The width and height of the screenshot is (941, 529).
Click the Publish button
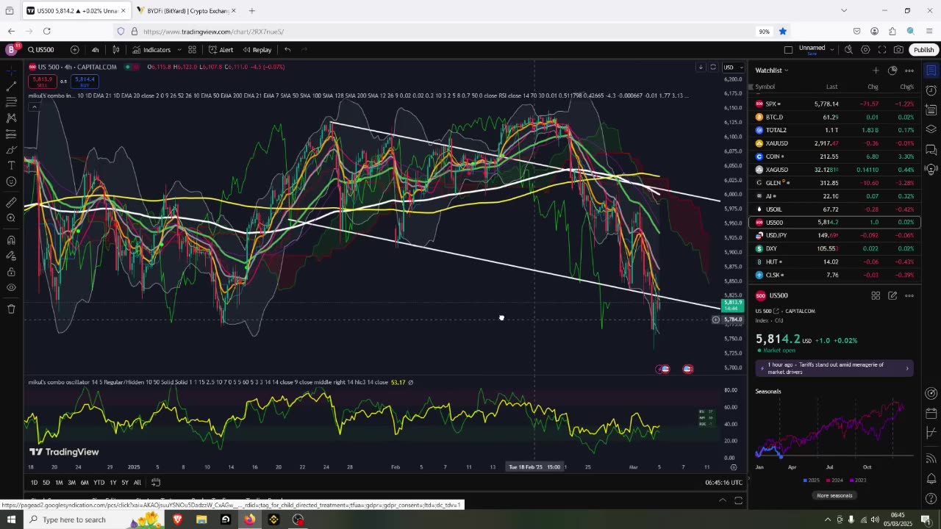point(923,50)
